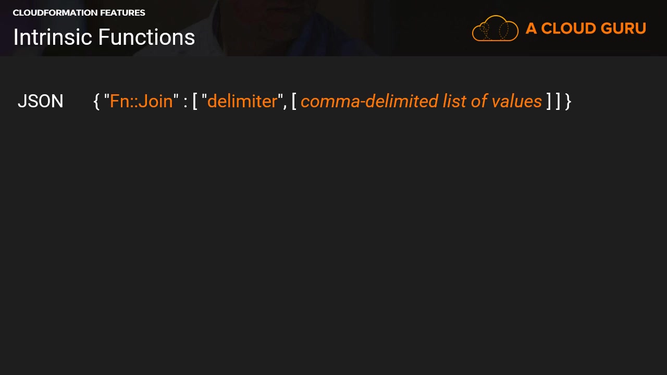
Task: Click the square bracket before comma-delimited
Action: [294, 101]
